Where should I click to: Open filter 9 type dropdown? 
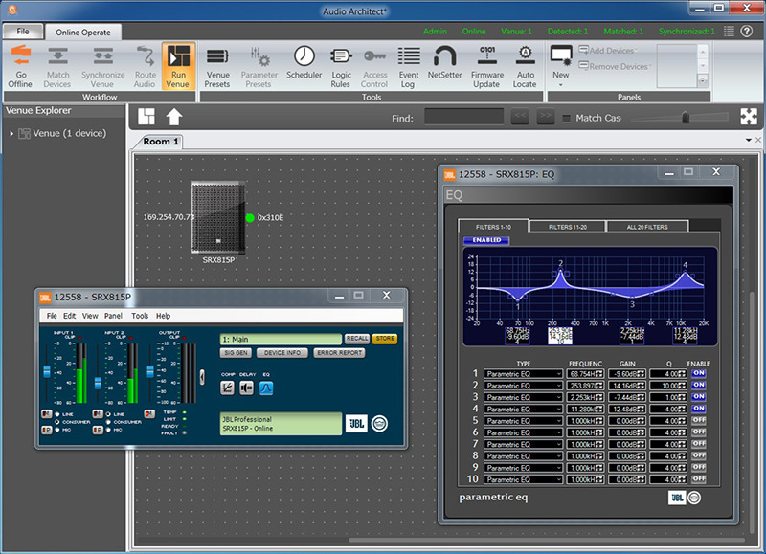(523, 468)
